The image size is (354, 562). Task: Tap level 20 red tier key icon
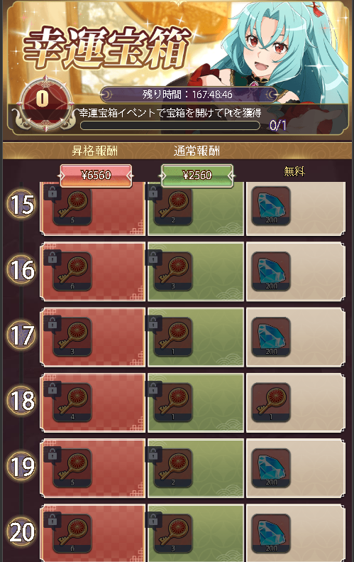point(72,534)
